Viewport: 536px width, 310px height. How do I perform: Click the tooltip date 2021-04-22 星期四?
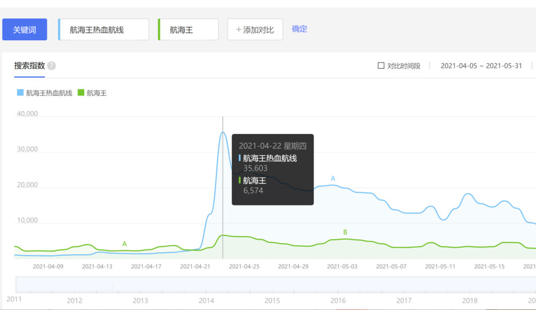[x=272, y=146]
